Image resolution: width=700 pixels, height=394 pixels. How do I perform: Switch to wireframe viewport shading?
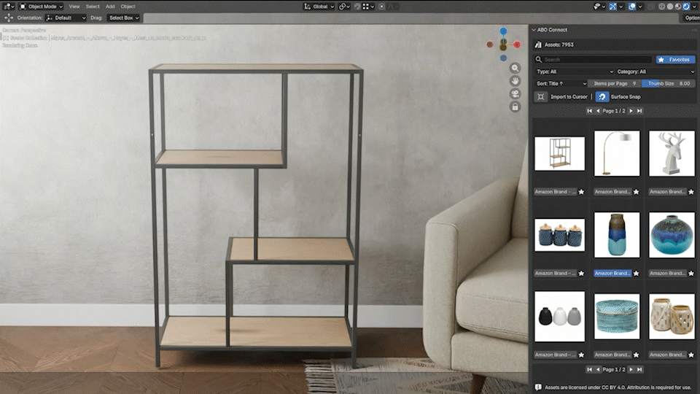[661, 7]
